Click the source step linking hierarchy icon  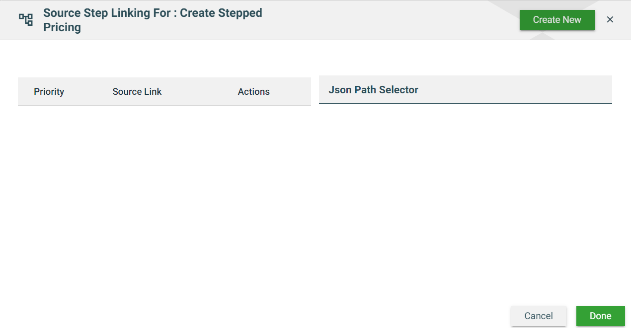click(26, 20)
